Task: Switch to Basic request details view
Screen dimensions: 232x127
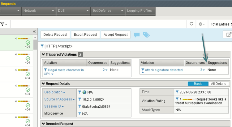Action: (x=198, y=84)
